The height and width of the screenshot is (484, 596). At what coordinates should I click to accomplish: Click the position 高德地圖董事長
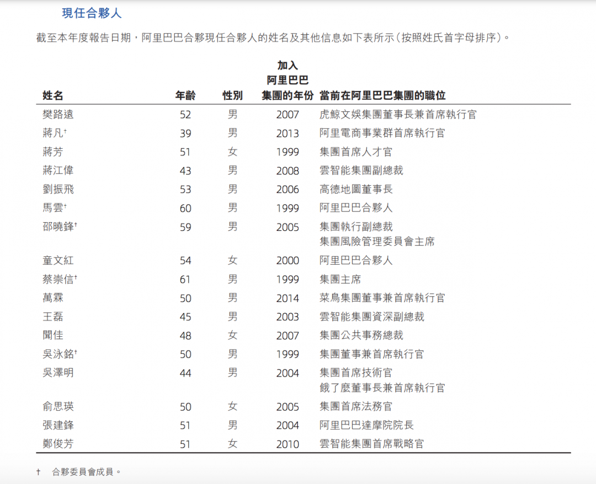[356, 189]
